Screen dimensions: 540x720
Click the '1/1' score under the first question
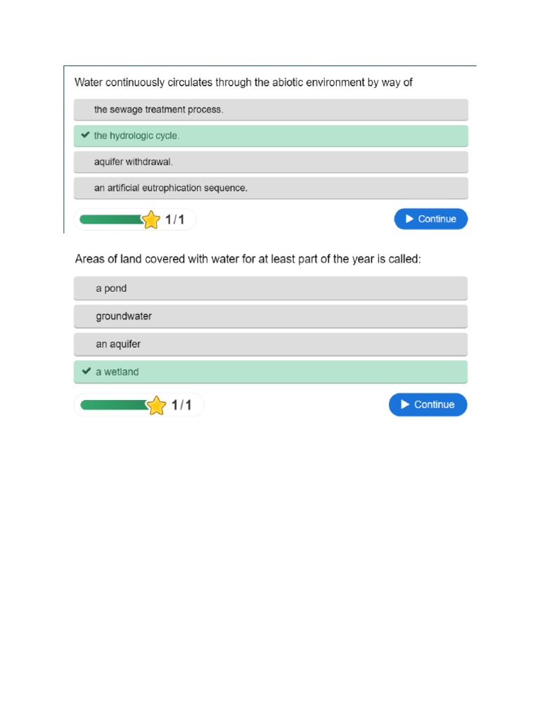[x=174, y=220]
